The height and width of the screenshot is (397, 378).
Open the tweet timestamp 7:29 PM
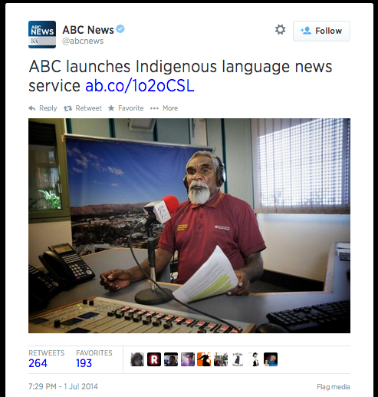[63, 386]
